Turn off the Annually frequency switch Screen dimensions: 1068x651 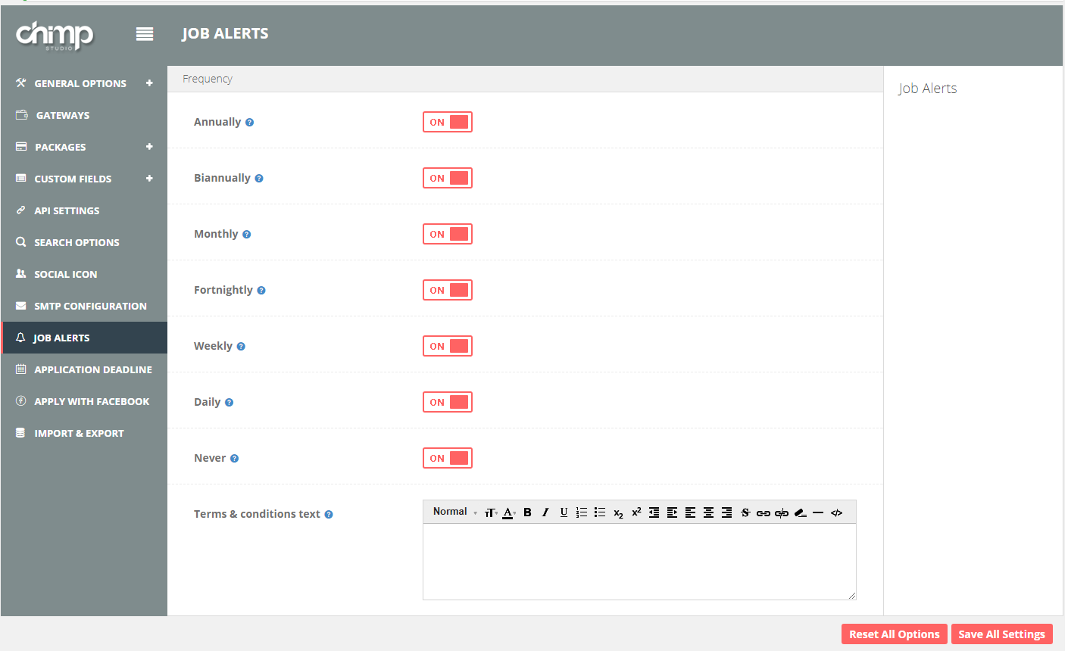(448, 122)
